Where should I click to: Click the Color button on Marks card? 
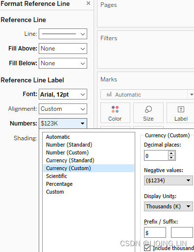coord(115,113)
